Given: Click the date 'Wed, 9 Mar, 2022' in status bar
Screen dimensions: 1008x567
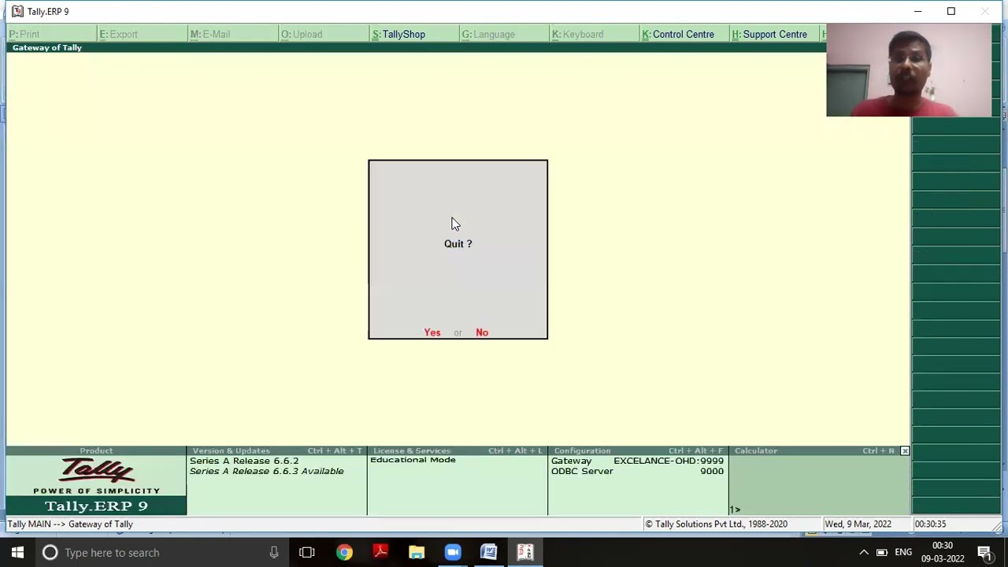Looking at the screenshot, I should click(x=858, y=524).
